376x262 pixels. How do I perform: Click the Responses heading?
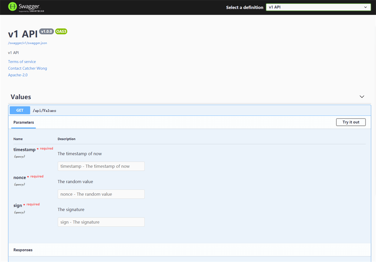pos(23,250)
